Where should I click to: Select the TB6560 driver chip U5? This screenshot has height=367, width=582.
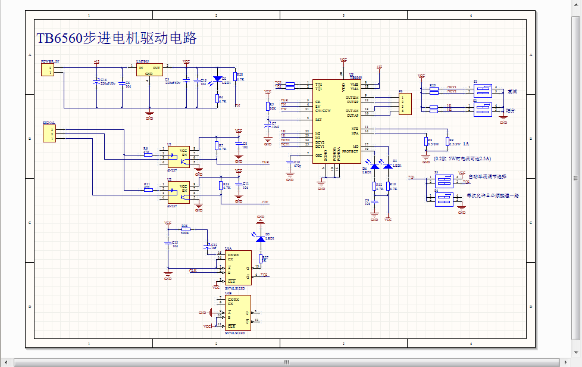tap(337, 122)
